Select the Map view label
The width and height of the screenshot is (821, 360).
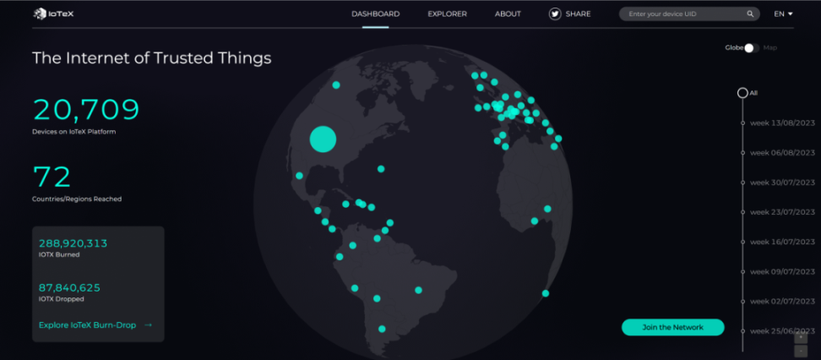pyautogui.click(x=770, y=47)
